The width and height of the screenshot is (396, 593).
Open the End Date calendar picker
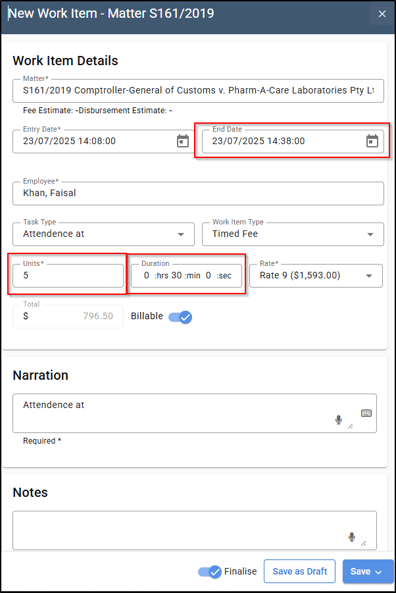tap(372, 141)
